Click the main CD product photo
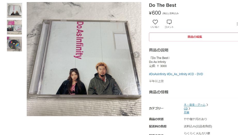 (84, 59)
